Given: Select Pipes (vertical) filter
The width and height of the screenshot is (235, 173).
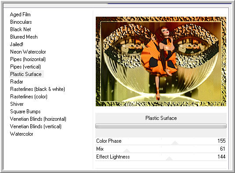Looking at the screenshot, I should tap(25, 67).
